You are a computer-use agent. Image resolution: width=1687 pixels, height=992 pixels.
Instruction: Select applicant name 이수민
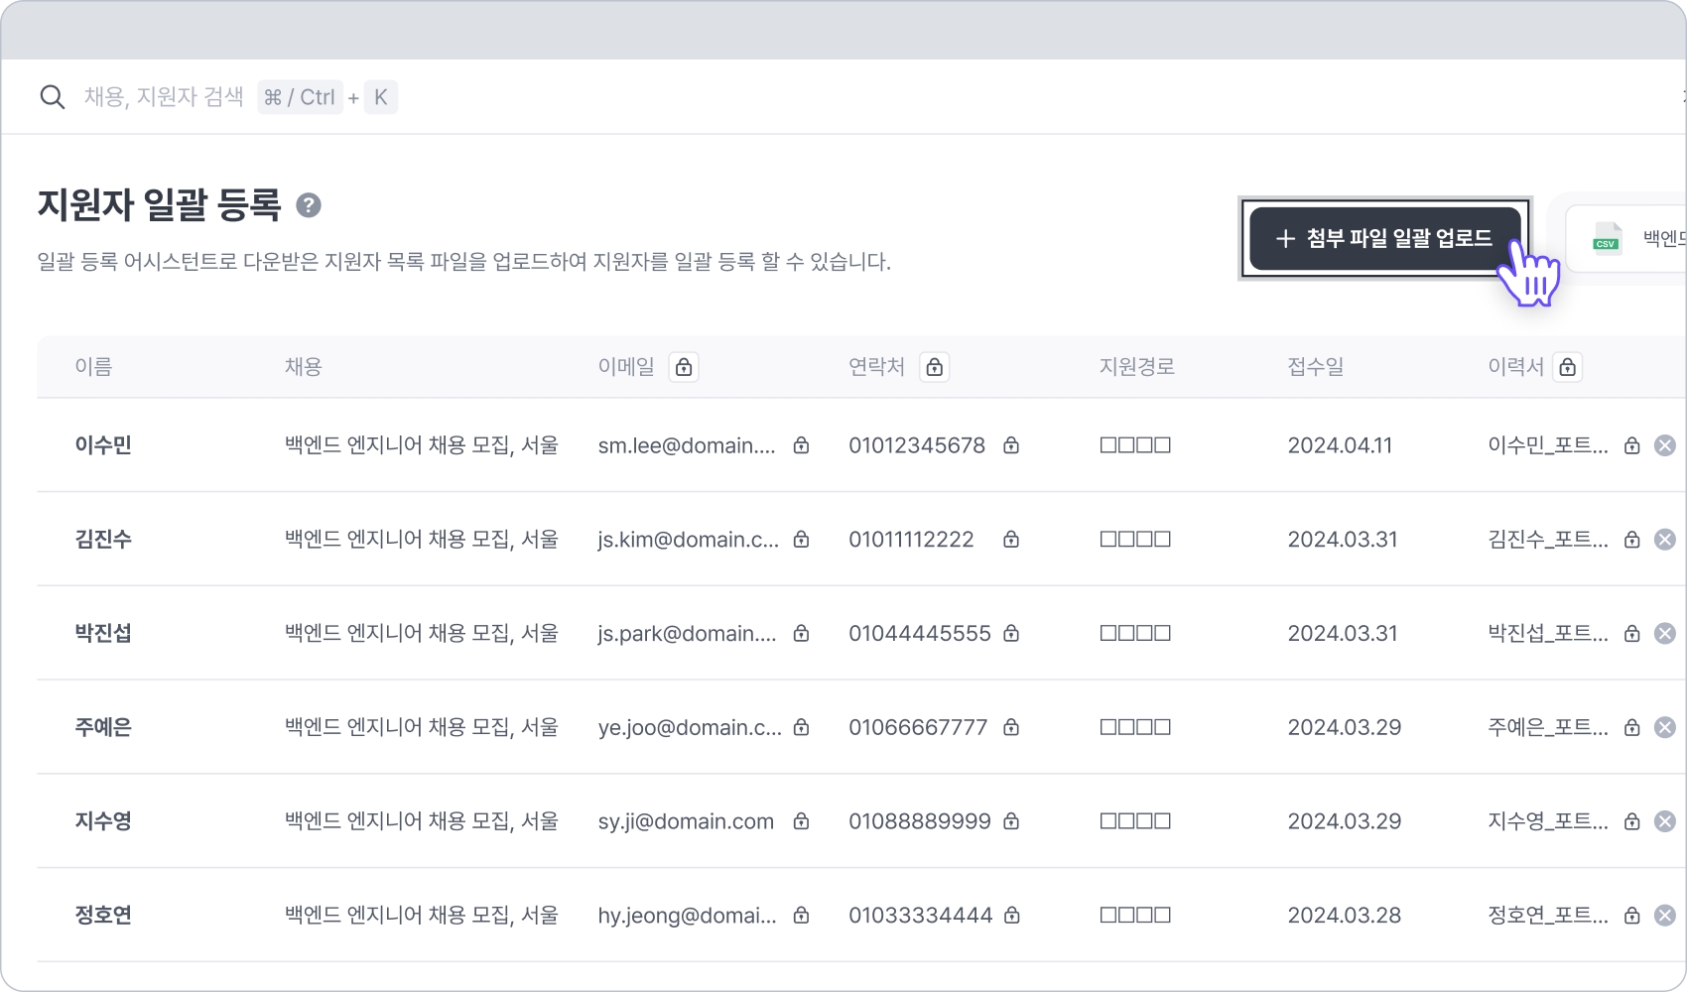tap(103, 445)
